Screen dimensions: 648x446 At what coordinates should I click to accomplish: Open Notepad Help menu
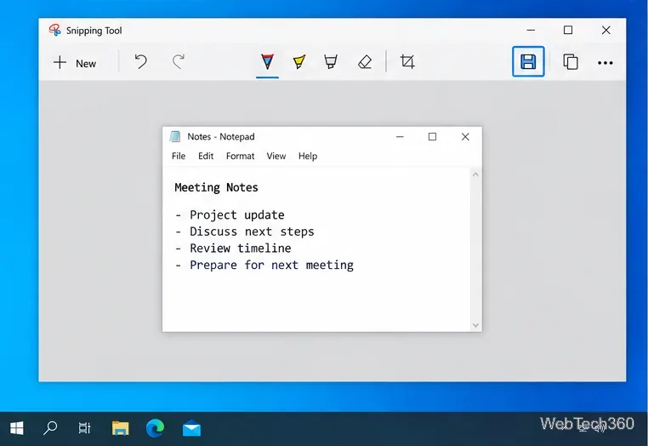click(308, 156)
